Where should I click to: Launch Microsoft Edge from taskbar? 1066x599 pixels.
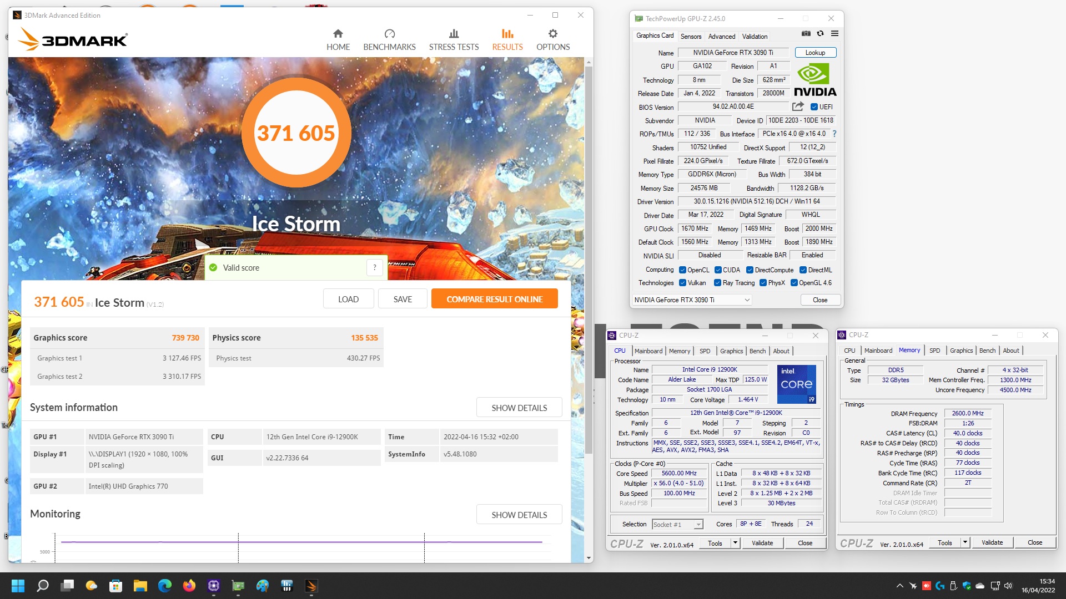165,586
